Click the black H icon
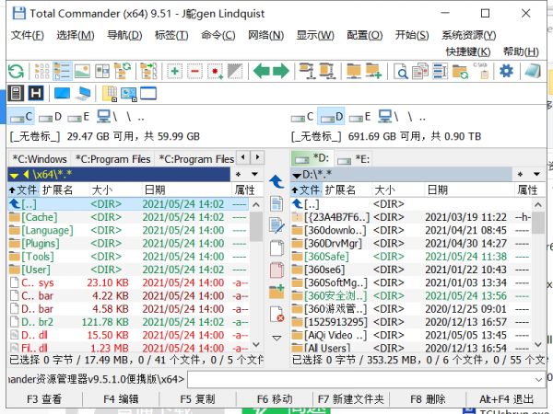553x414 pixels. pyautogui.click(x=36, y=94)
